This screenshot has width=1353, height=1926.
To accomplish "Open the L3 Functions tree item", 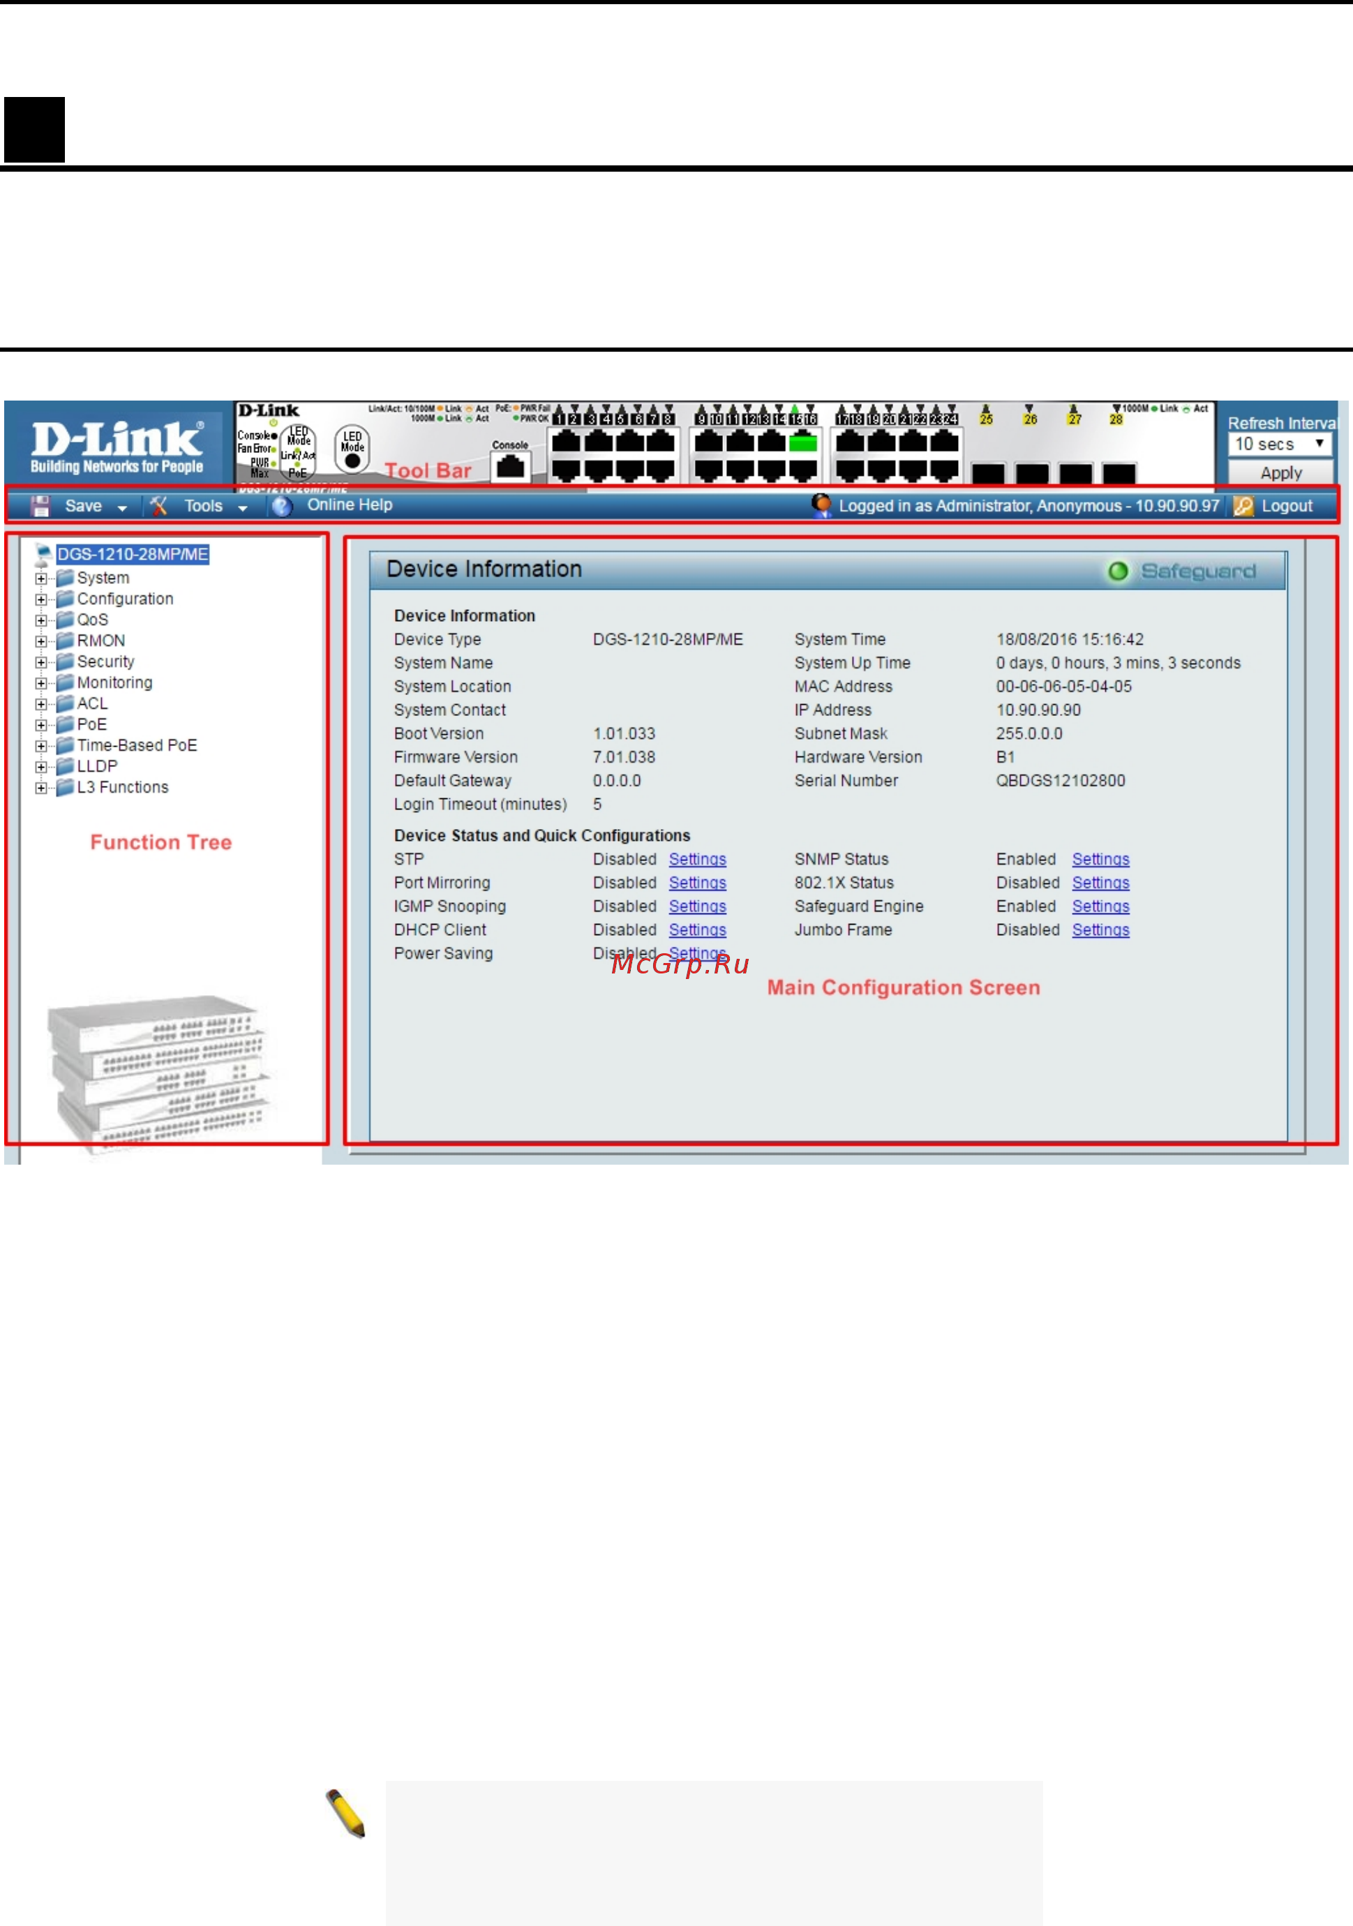I will (x=123, y=788).
